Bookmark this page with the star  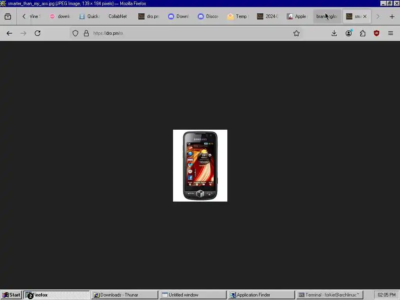pyautogui.click(x=296, y=34)
